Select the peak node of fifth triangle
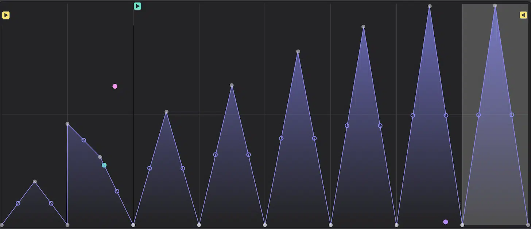Screen dimensions: 531x229 pyautogui.click(x=298, y=51)
